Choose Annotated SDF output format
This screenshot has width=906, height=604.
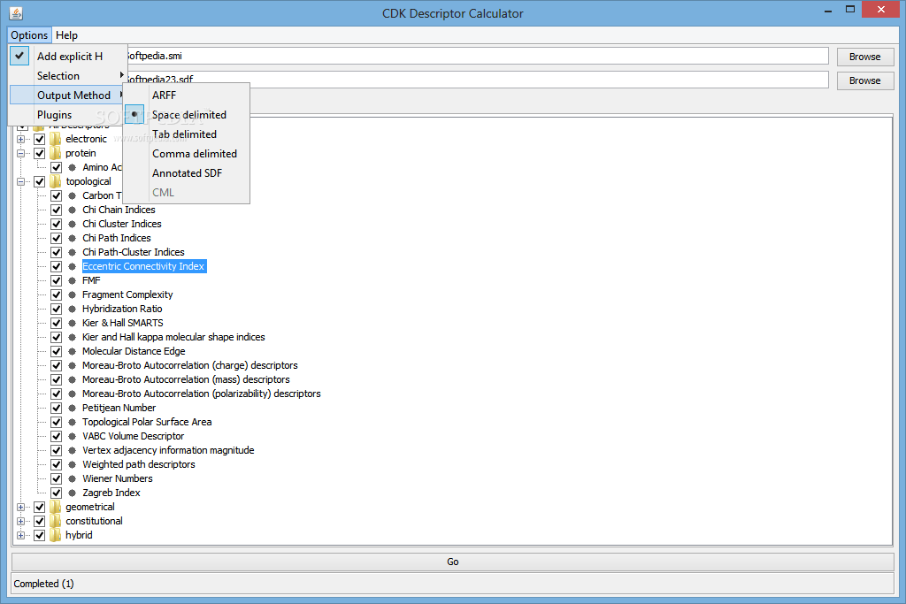coord(187,173)
